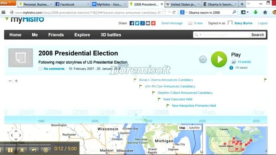Open 3D battles in navigation bar

111,35
